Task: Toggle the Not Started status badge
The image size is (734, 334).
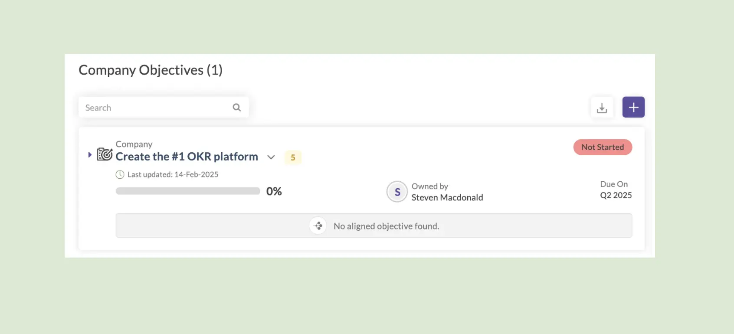Action: [x=603, y=147]
